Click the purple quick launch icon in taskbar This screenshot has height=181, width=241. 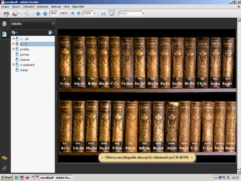click(x=22, y=178)
